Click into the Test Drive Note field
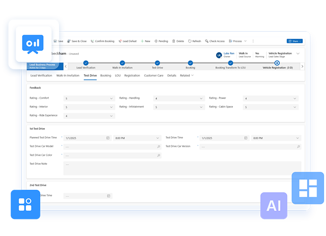This screenshot has height=236, width=326. 182,168
